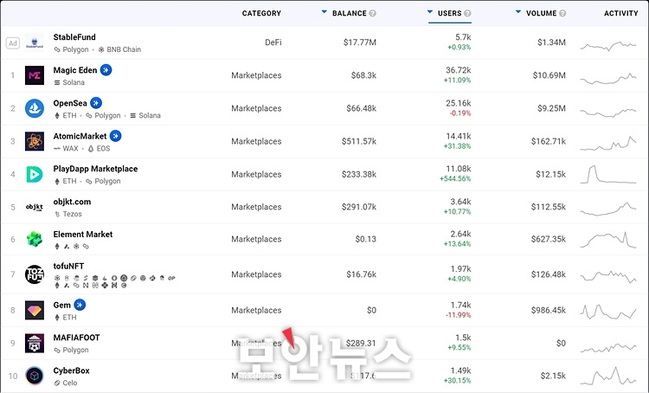Open the StableFund dapp link
The image size is (649, 393).
click(74, 37)
